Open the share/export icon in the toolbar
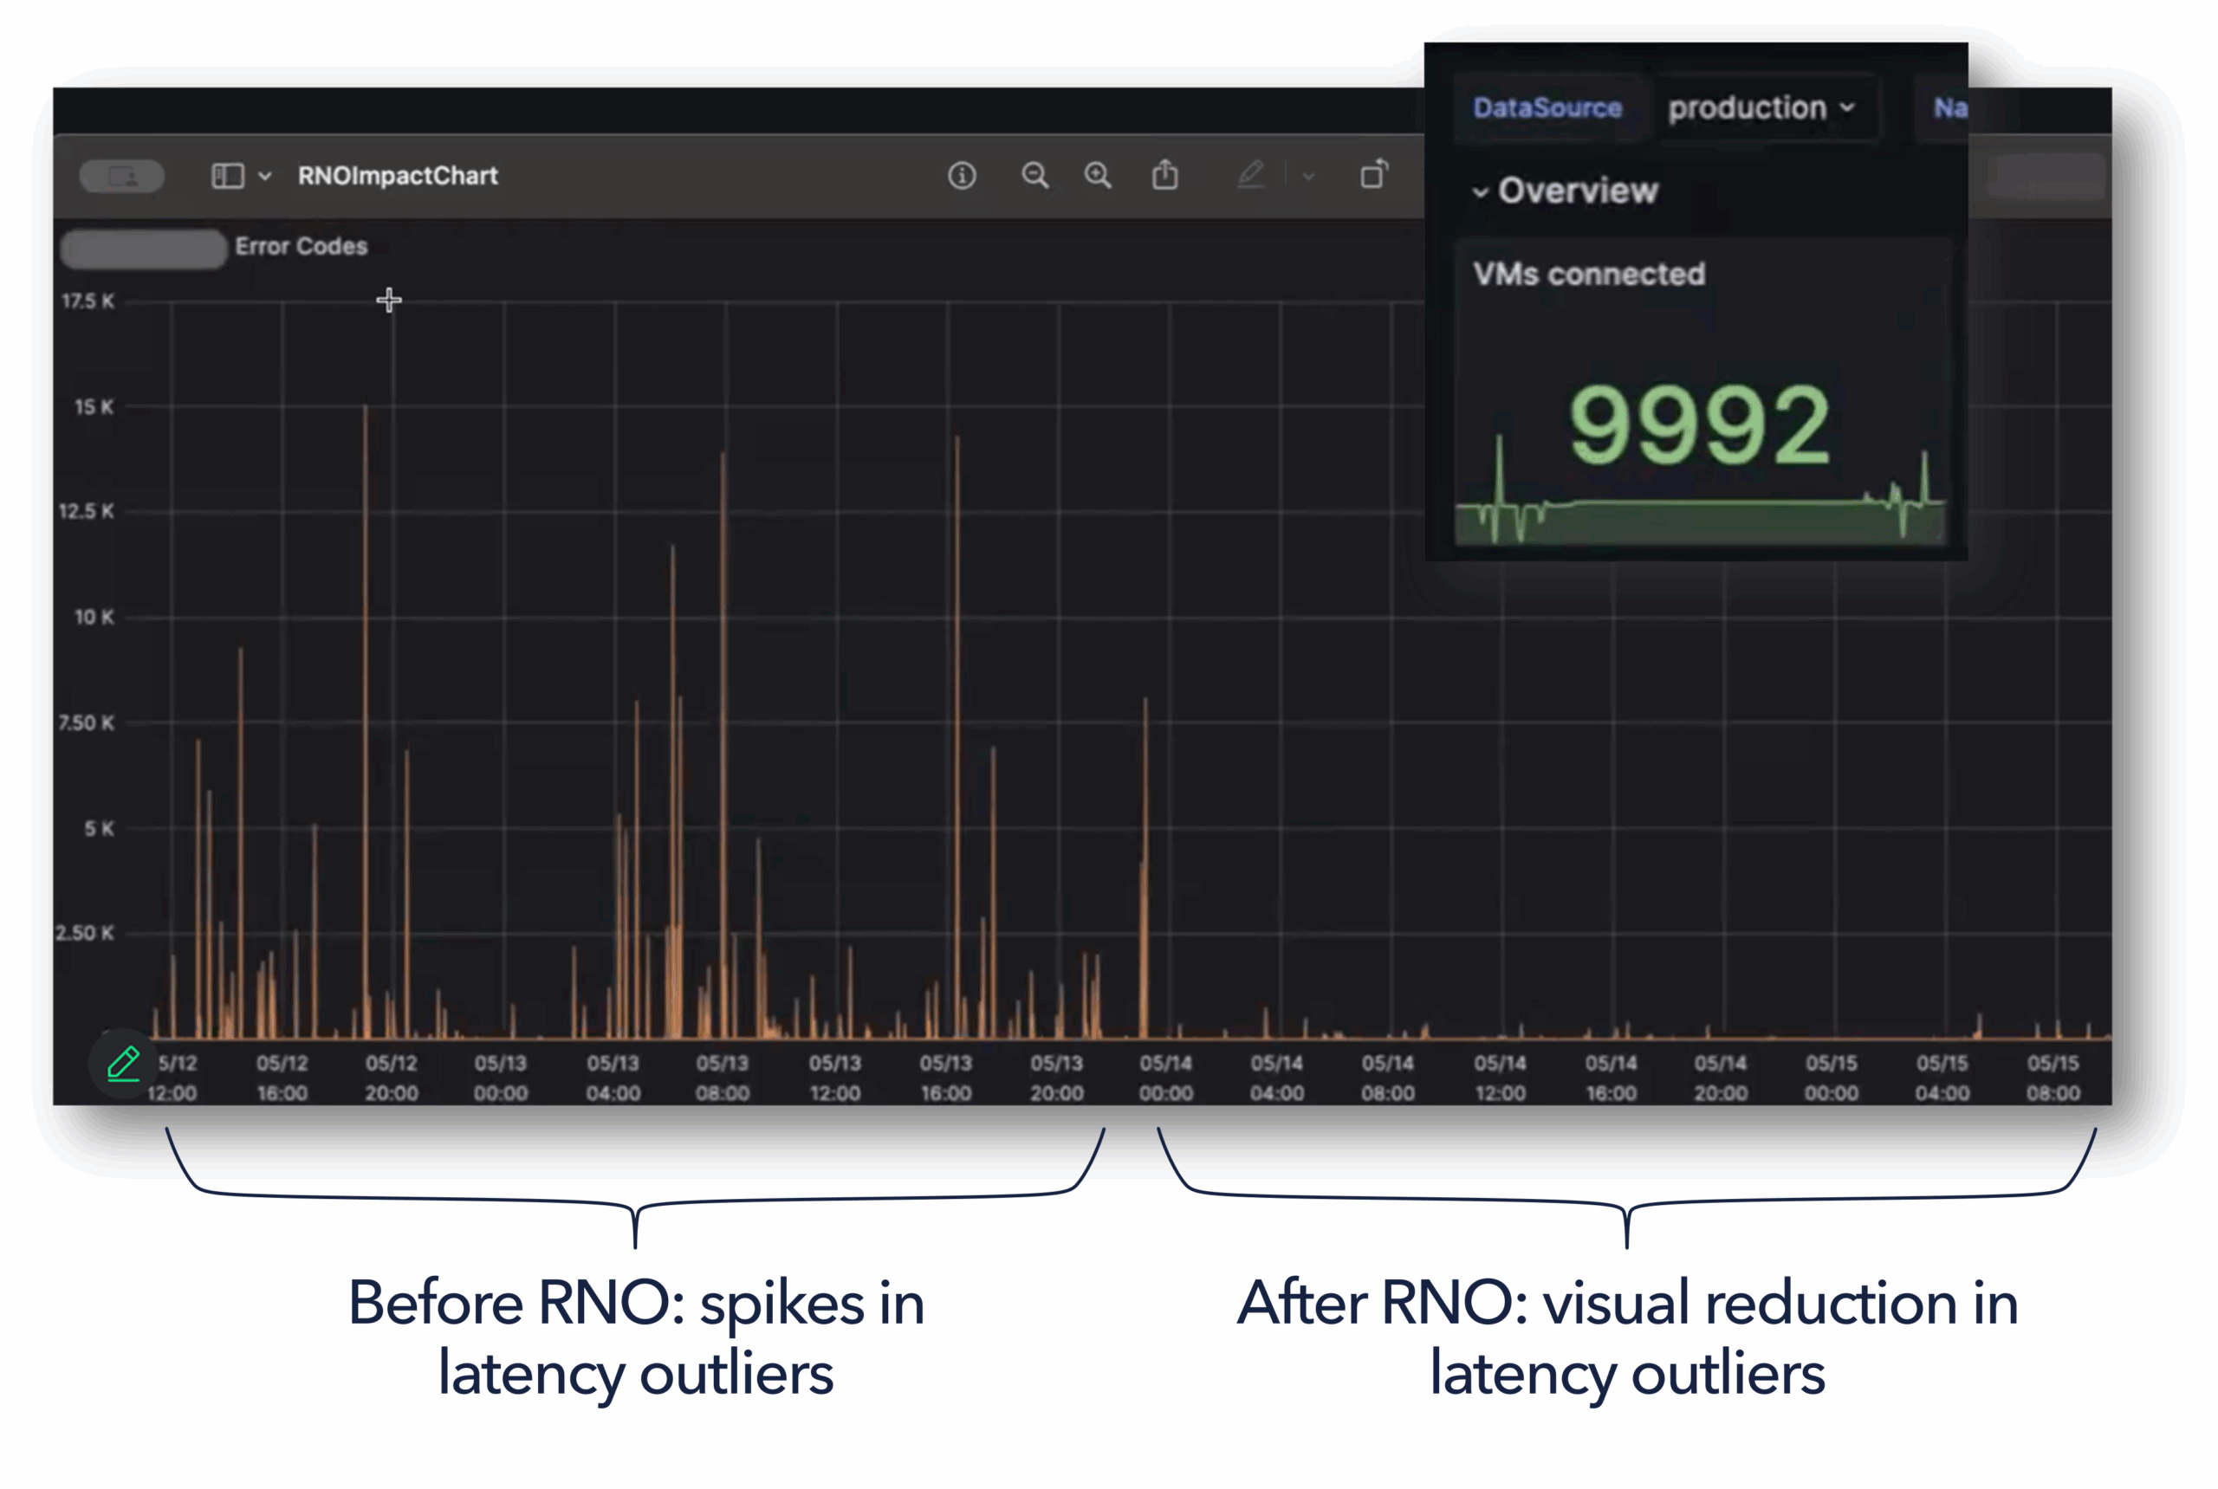Viewport: 2218px width, 1489px height. 1166,176
